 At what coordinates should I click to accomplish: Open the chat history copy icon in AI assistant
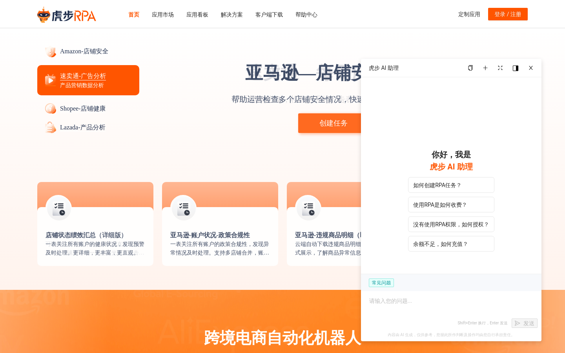(x=470, y=68)
